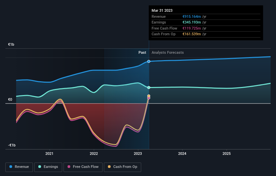276x176 pixels.
Task: Click the €119.725m free cash flow value
Action: (192, 28)
